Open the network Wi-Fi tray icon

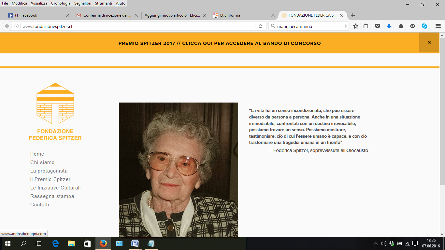(x=408, y=243)
